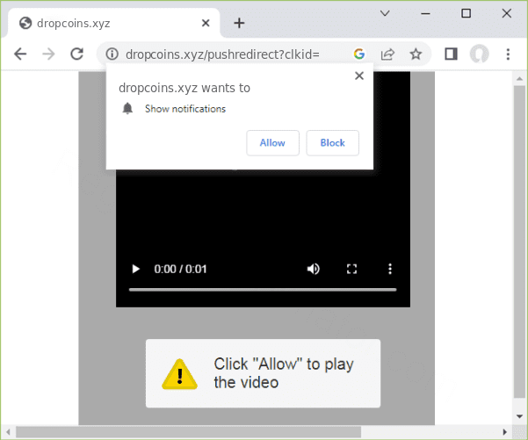Toggle video fullscreen mode

352,269
